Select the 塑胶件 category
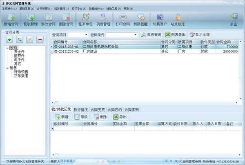Viewport: 245px width, 165px height. coord(19,56)
